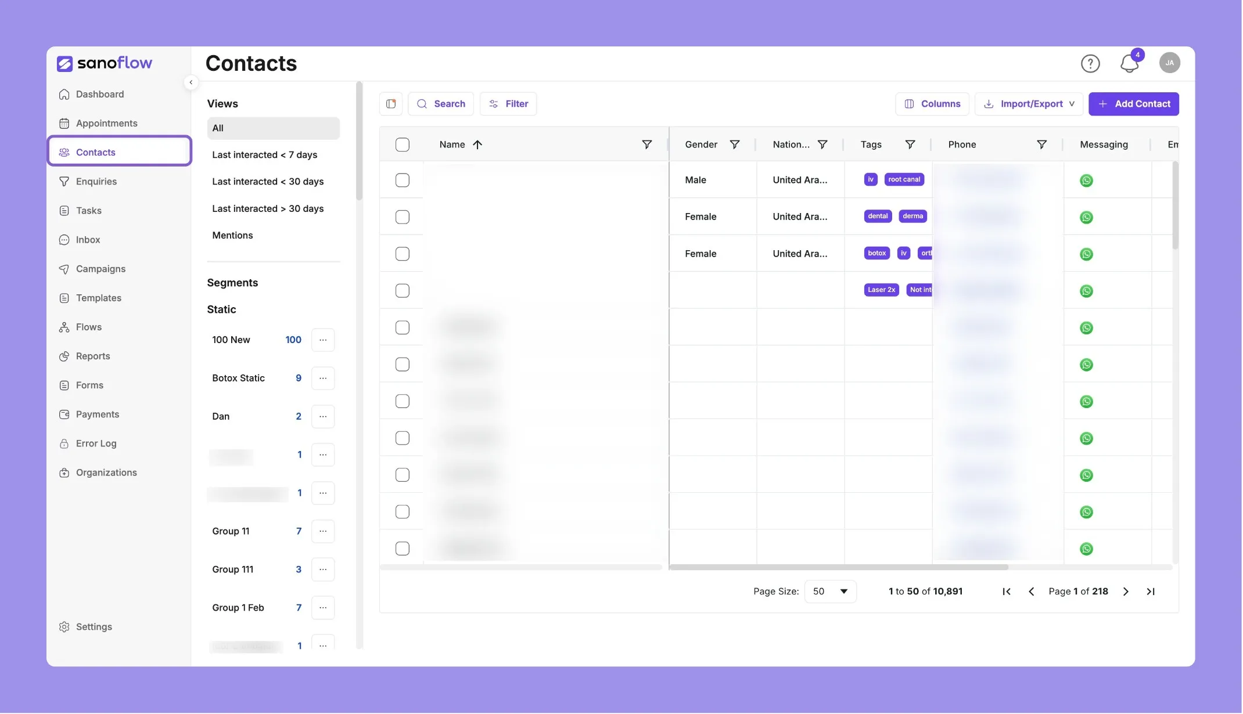
Task: Open the Tags column filter icon
Action: (x=910, y=145)
